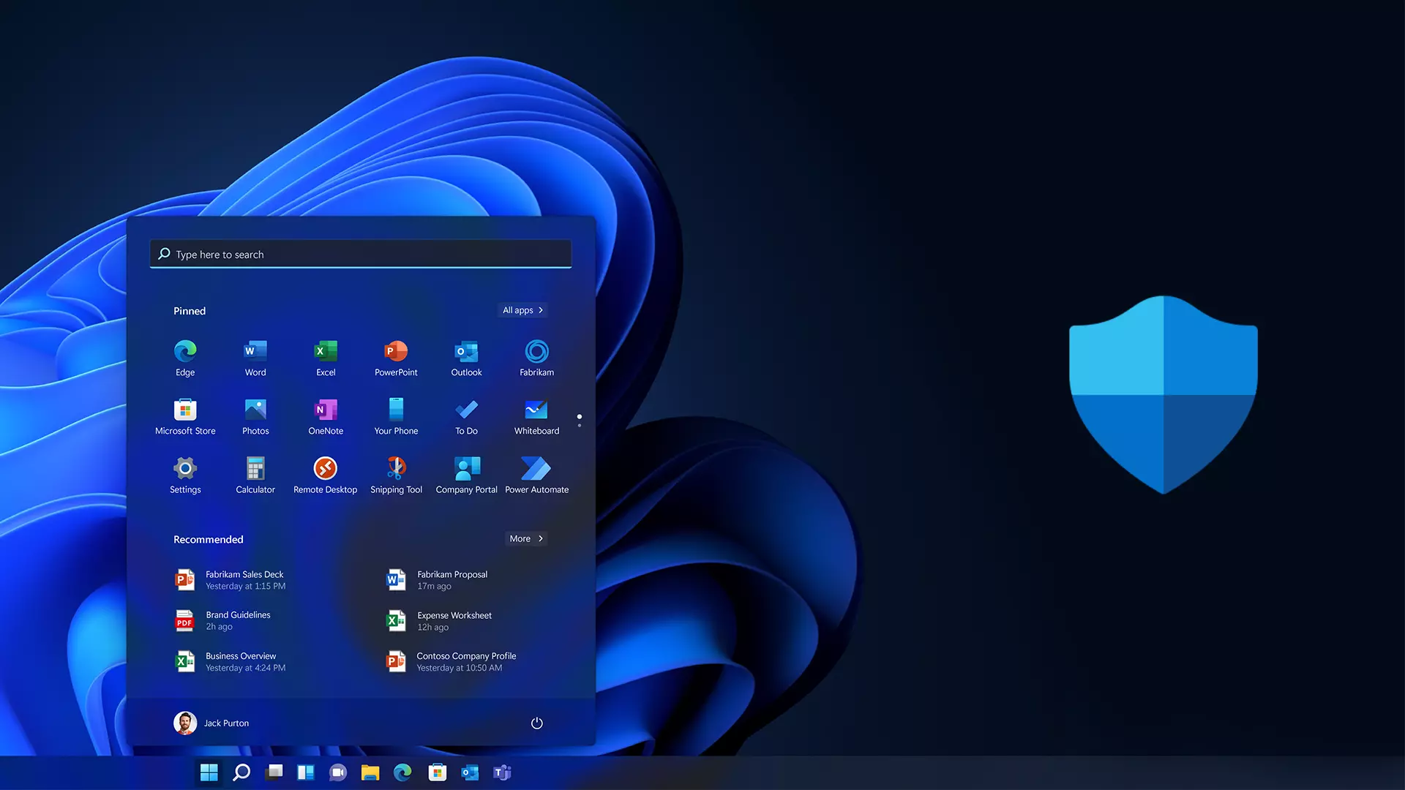Launch Snipping Tool
1405x790 pixels.
pyautogui.click(x=396, y=475)
